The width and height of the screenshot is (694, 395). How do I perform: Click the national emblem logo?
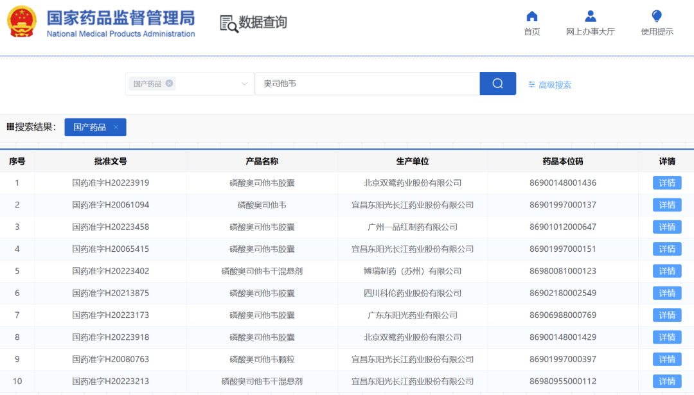point(22,21)
